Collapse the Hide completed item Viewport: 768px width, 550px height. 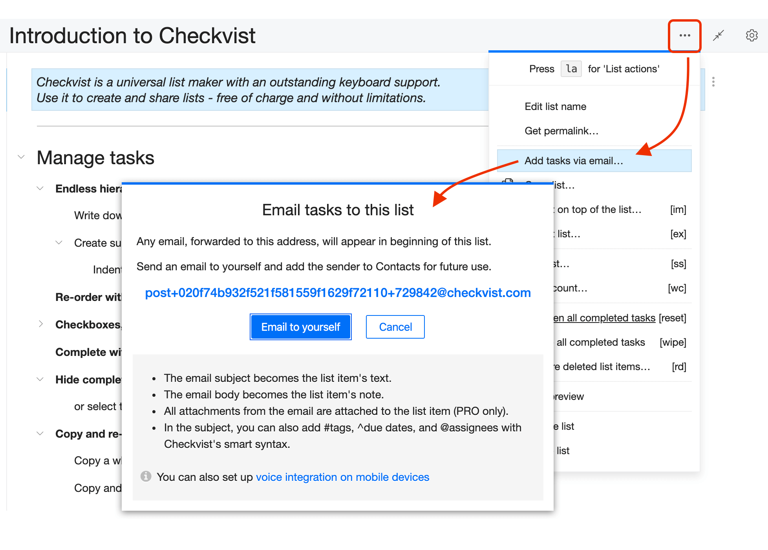(40, 379)
